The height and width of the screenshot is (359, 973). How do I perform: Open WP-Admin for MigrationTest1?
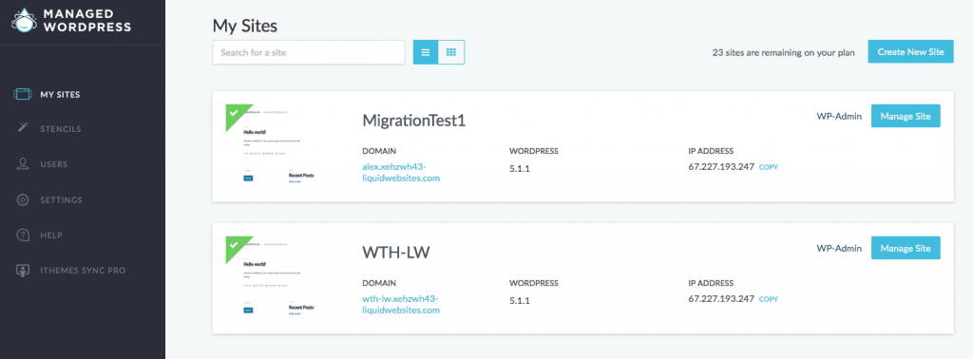click(839, 116)
